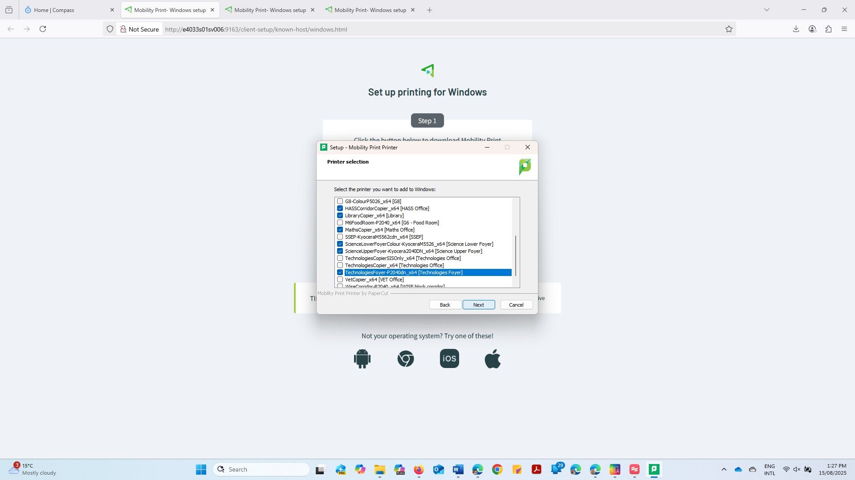Click the printer list vertical scrollbar

pos(516,256)
